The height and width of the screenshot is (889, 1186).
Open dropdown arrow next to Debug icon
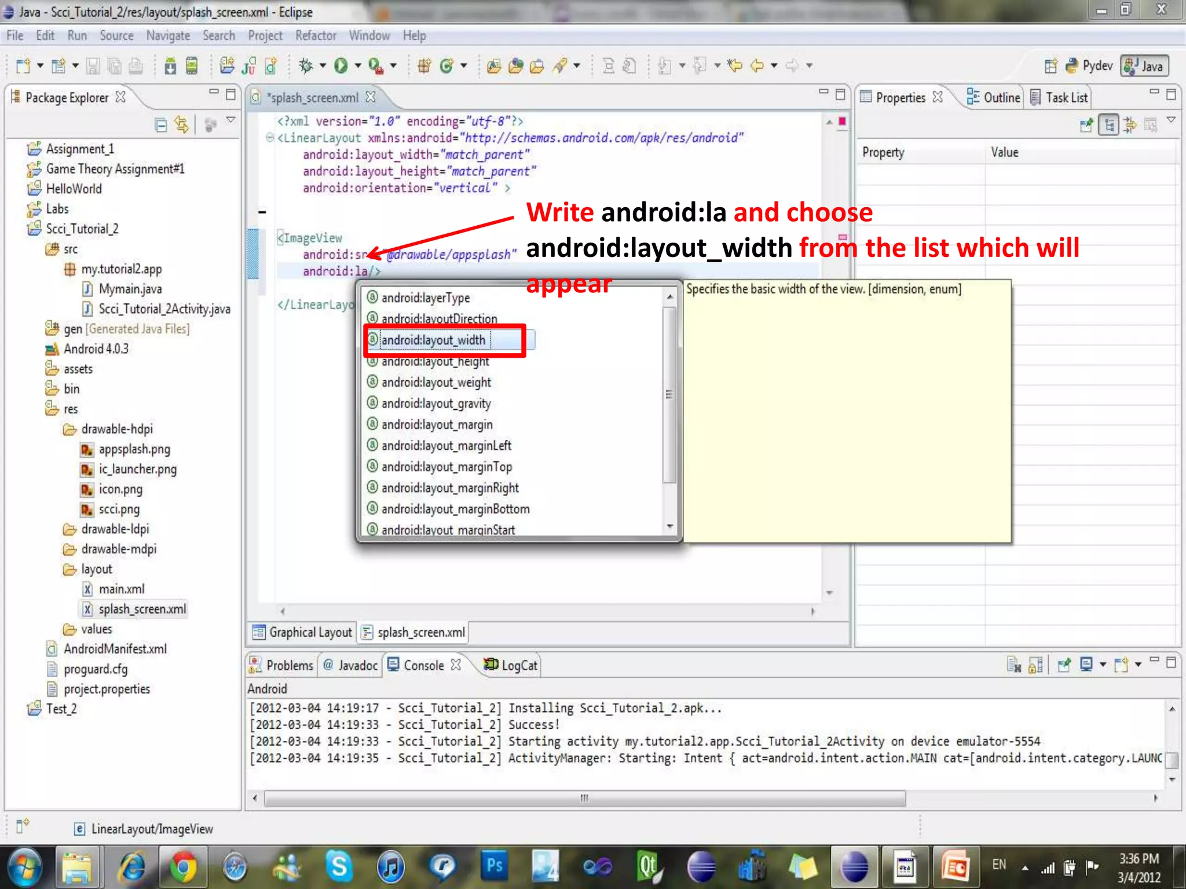323,66
